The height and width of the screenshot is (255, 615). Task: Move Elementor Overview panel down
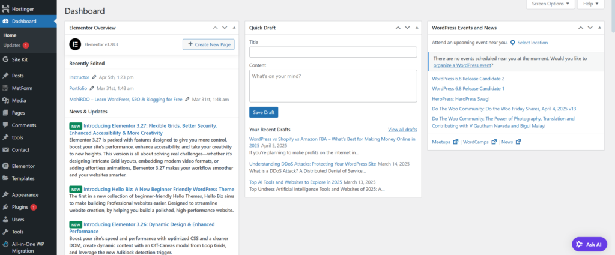pyautogui.click(x=225, y=28)
